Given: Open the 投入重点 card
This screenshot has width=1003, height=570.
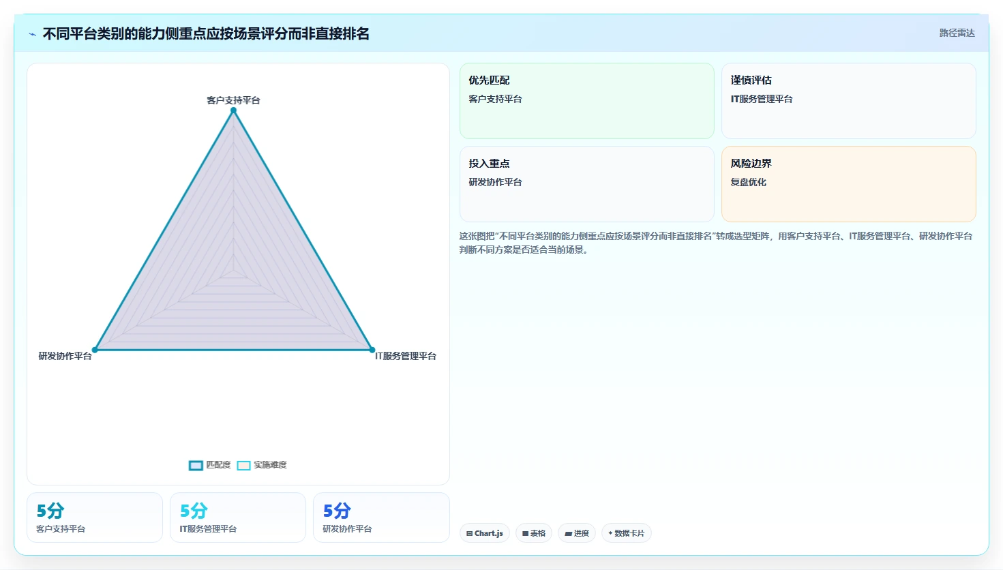Looking at the screenshot, I should coord(587,184).
